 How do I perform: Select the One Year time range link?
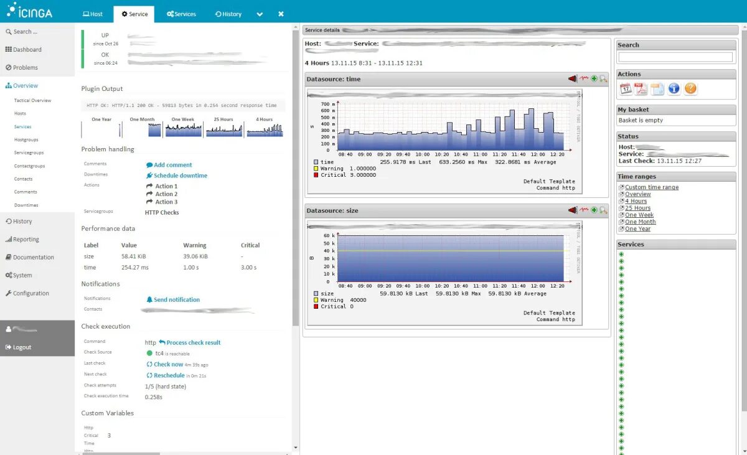(637, 228)
